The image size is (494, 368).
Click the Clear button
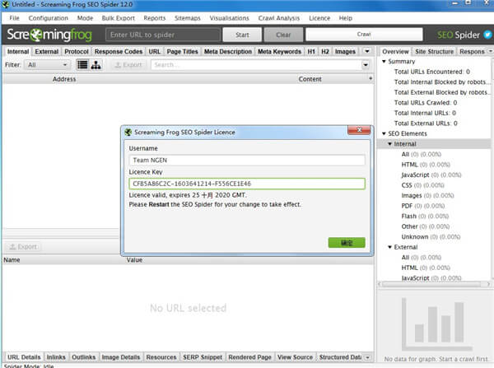283,35
